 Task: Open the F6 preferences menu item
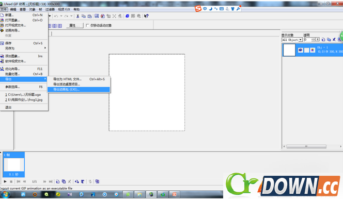point(24,87)
